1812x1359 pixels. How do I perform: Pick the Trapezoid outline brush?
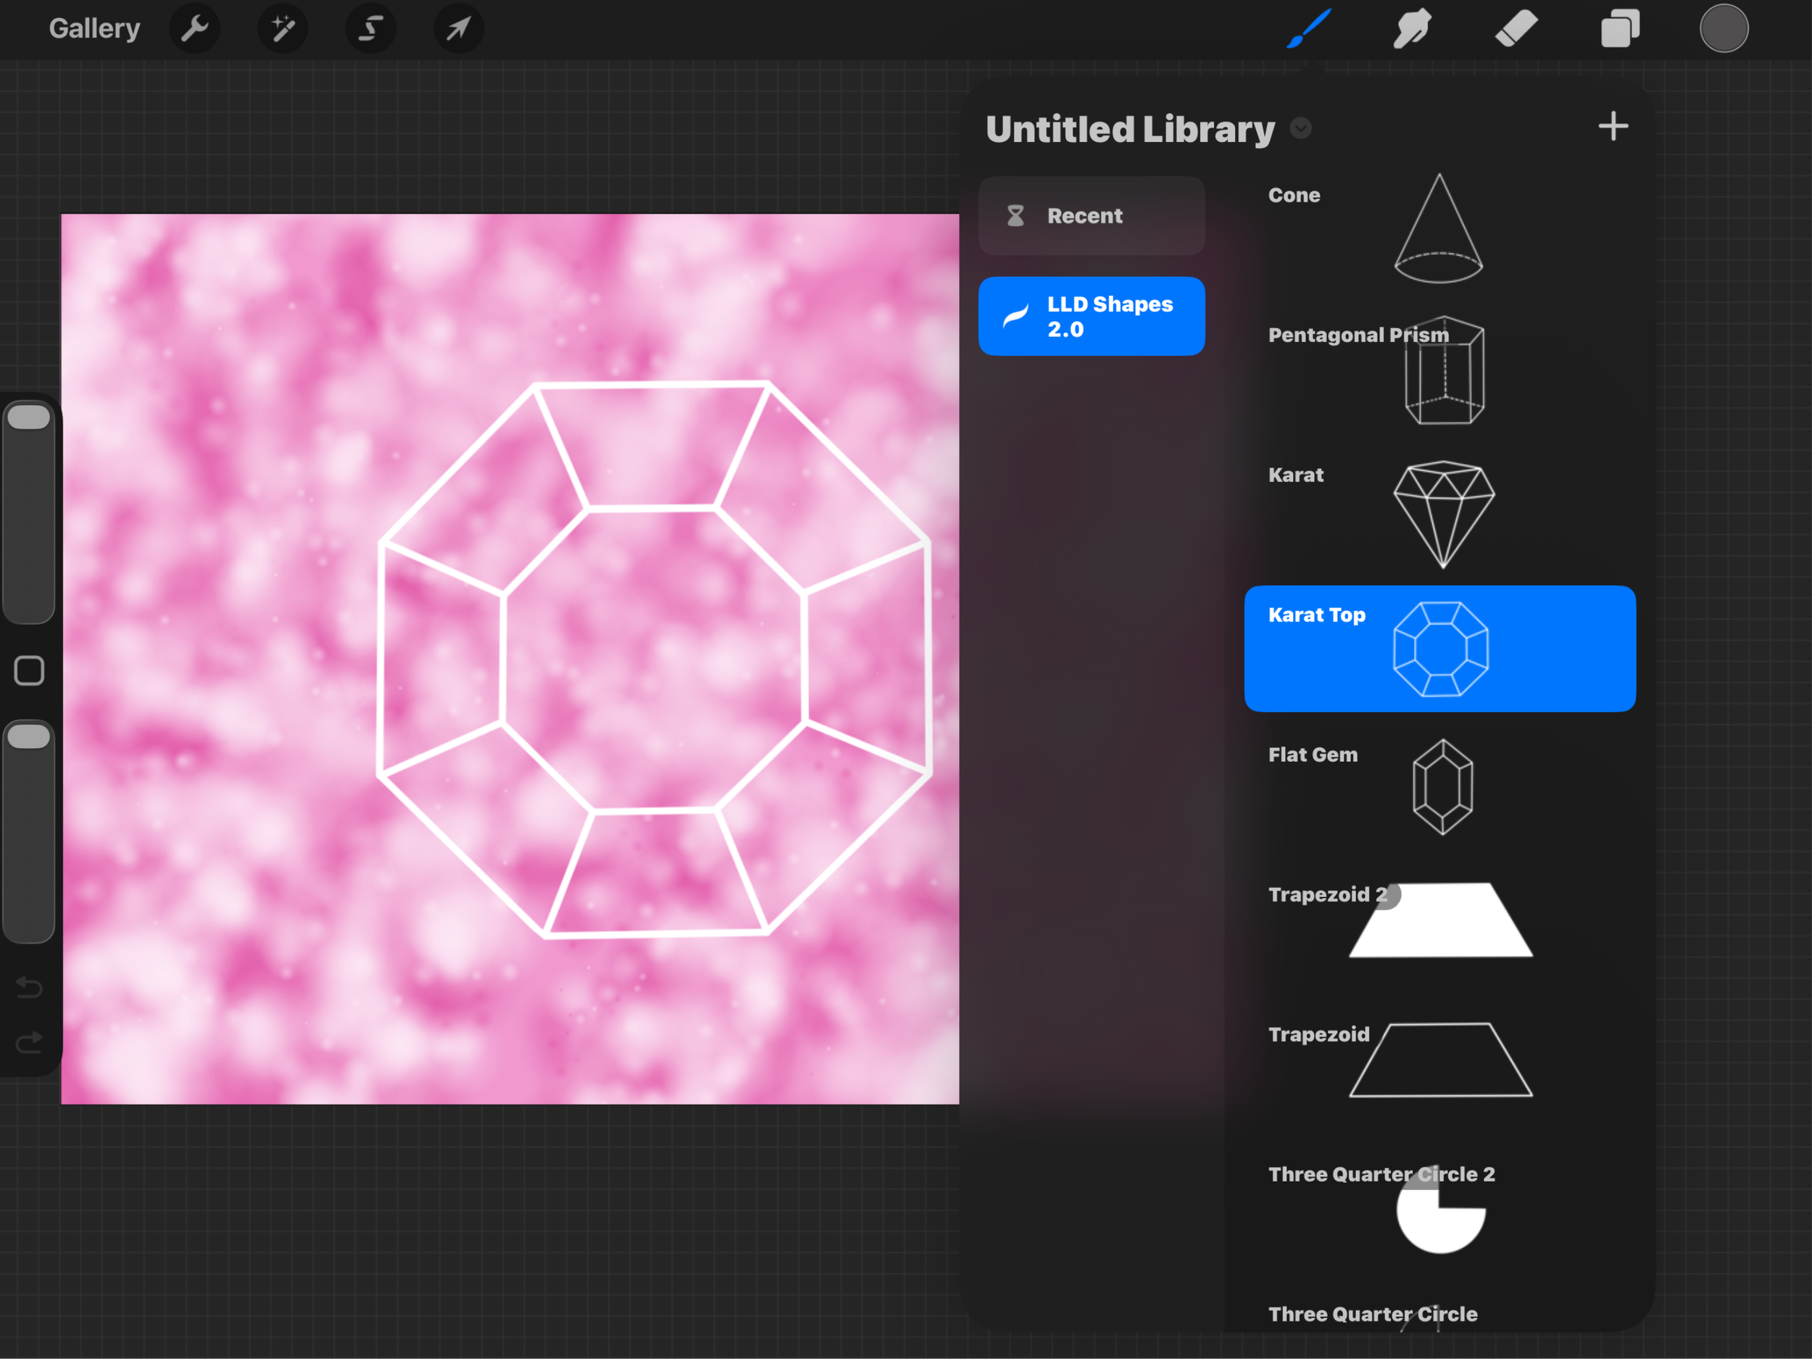tap(1440, 1069)
